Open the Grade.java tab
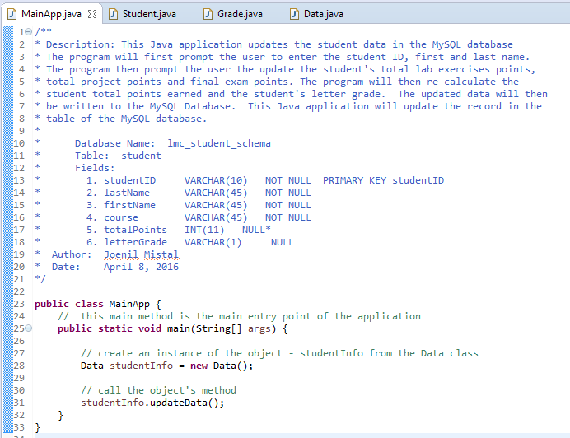 (x=240, y=14)
